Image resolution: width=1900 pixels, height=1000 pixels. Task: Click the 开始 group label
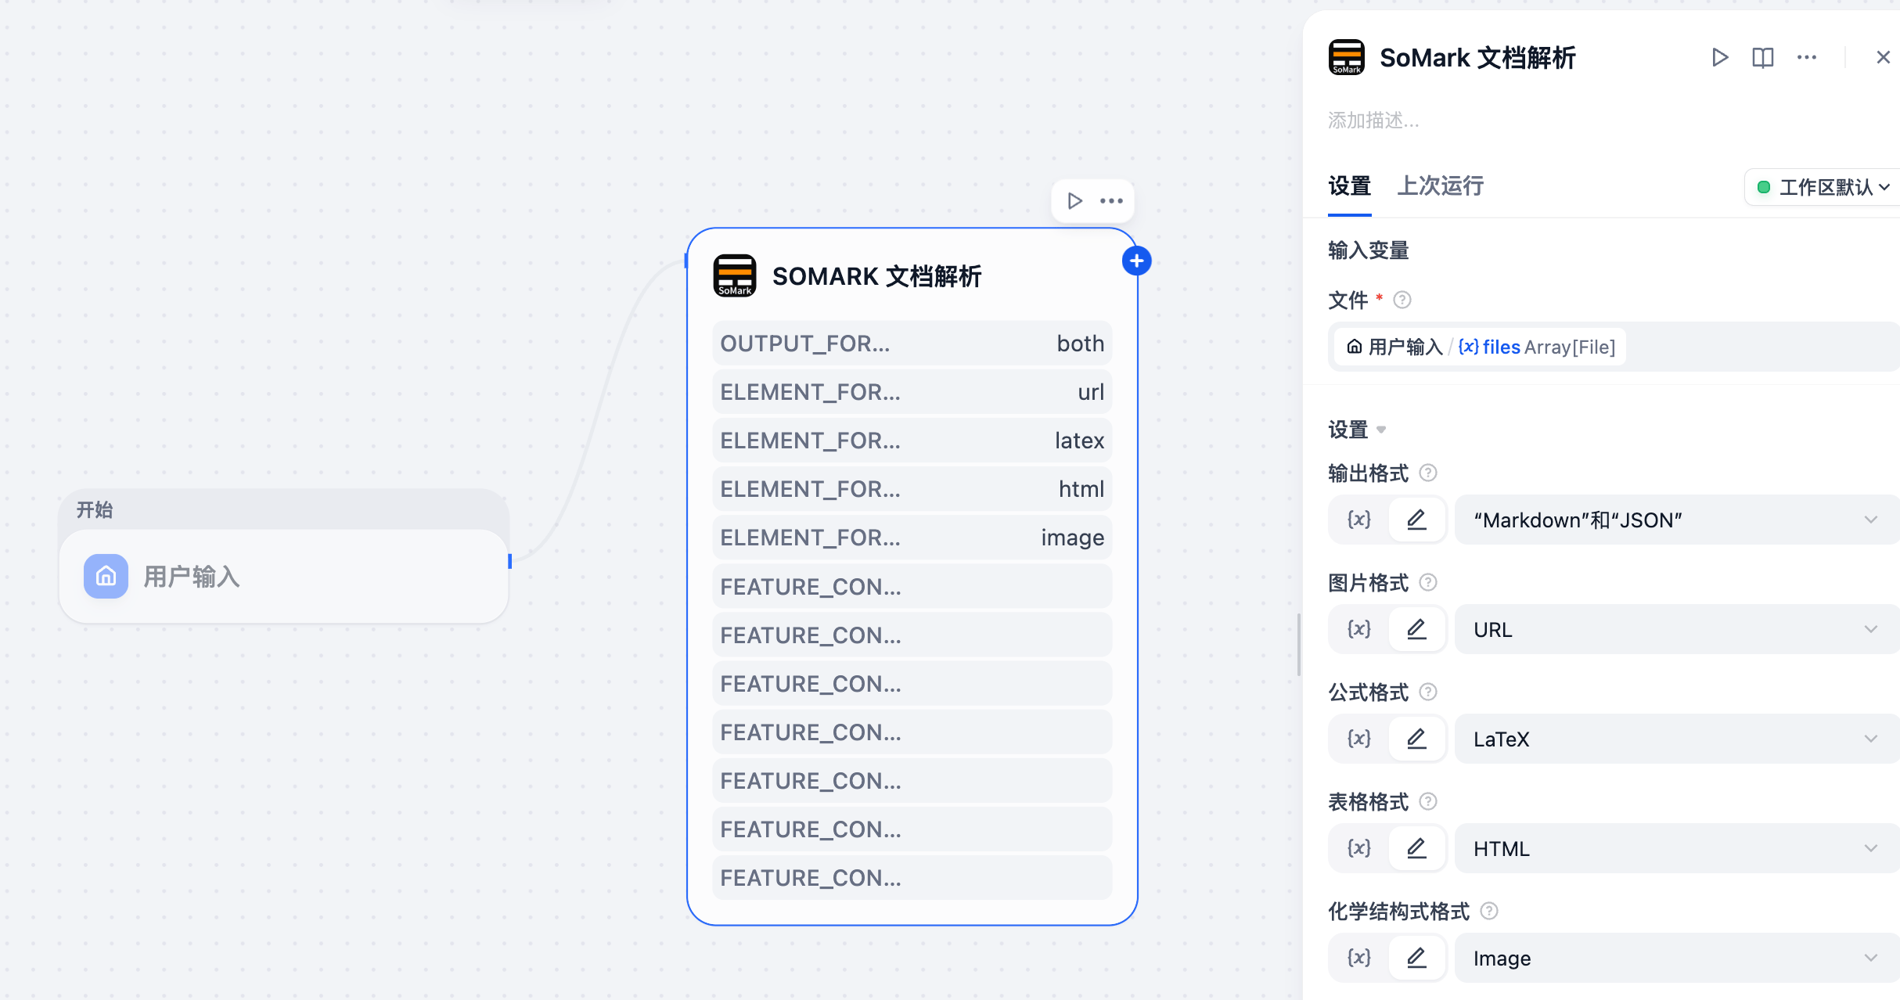click(x=95, y=510)
